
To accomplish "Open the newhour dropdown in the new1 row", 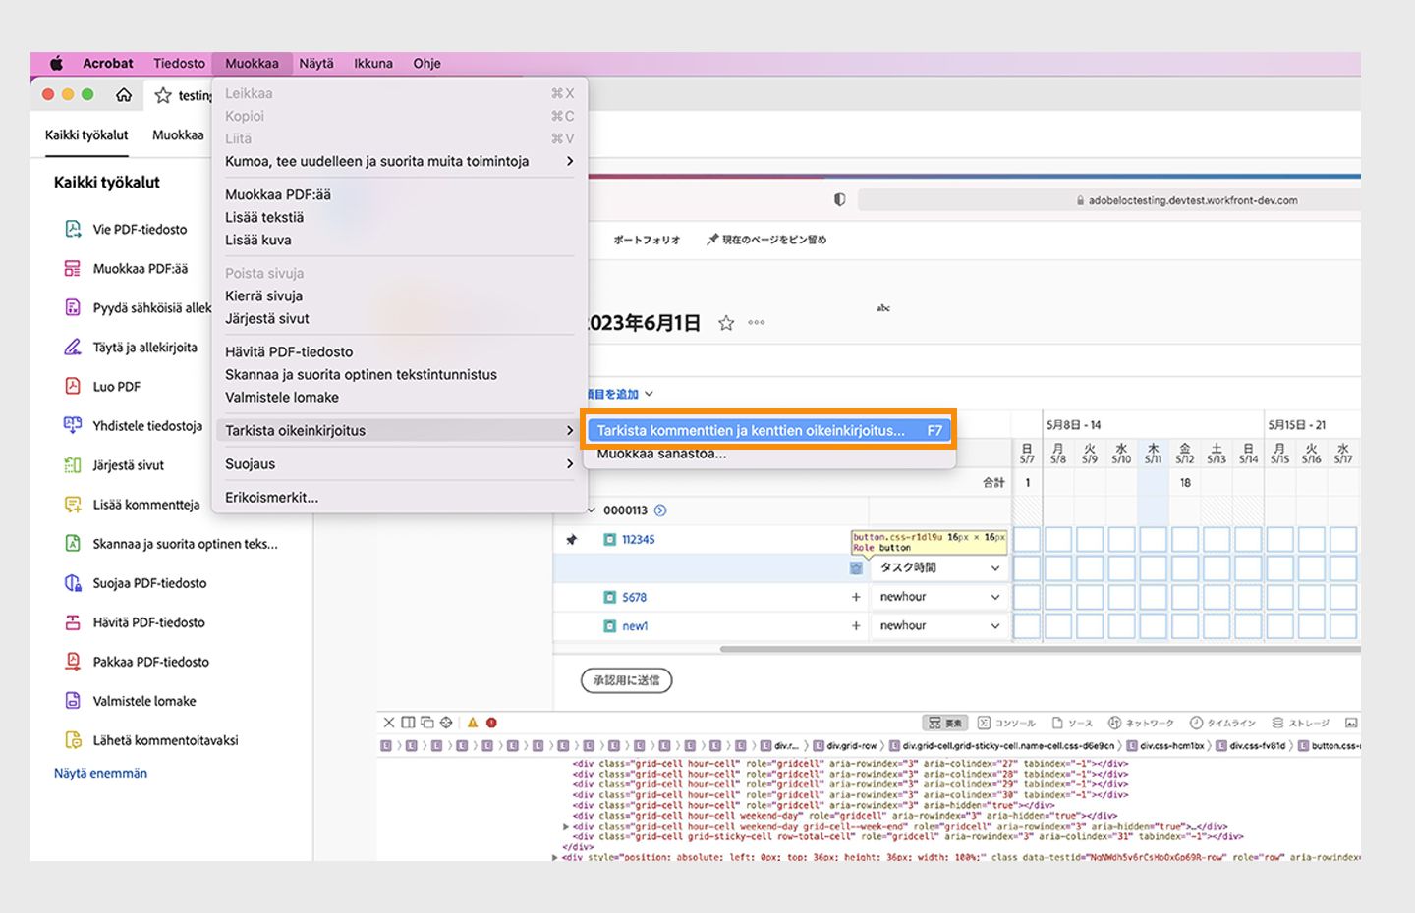I will 939,625.
